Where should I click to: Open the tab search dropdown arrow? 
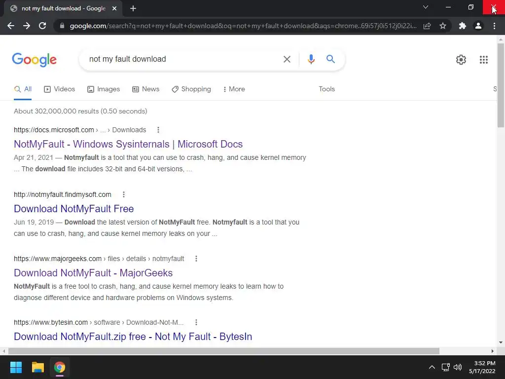click(x=426, y=7)
